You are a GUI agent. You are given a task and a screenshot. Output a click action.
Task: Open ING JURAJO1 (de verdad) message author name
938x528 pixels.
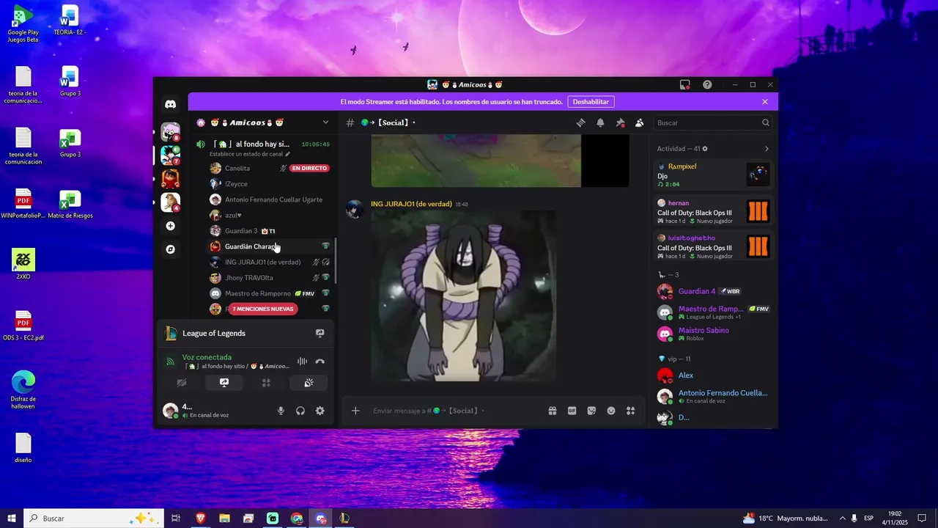tap(412, 204)
